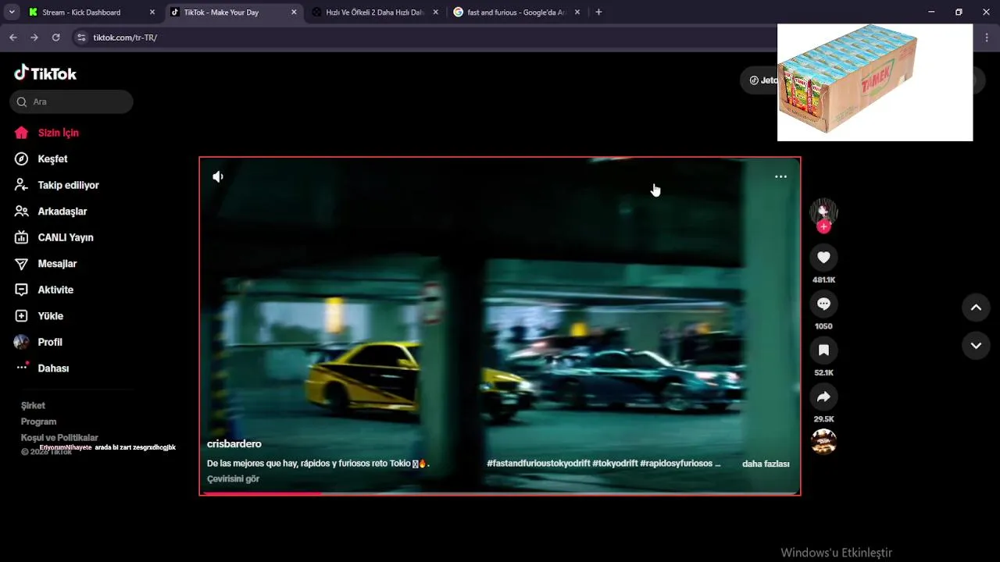Open crisbardero profile from caption
The height and width of the screenshot is (562, 1000).
tap(234, 443)
